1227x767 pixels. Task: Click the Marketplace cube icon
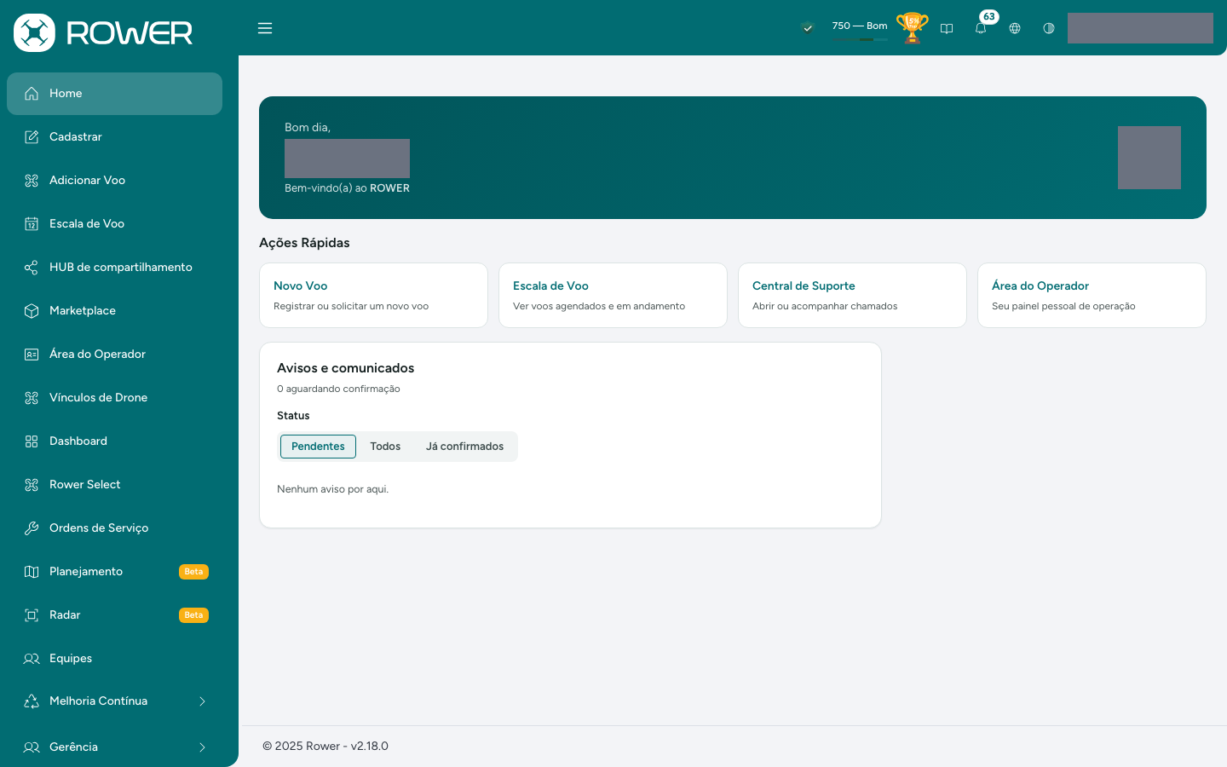tap(32, 311)
